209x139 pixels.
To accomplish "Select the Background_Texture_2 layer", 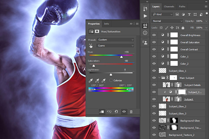I will pyautogui.click(x=178, y=135).
